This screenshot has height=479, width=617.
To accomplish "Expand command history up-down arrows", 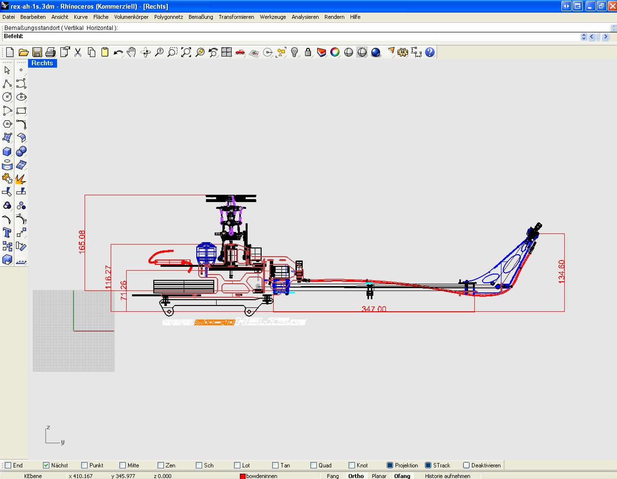I will pyautogui.click(x=584, y=37).
